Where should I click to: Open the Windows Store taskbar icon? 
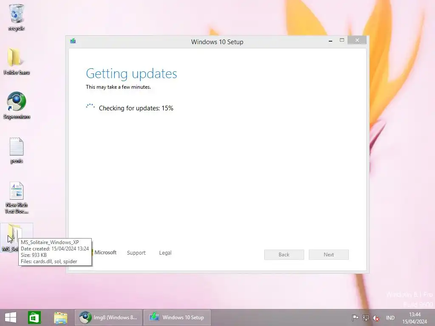point(34,318)
